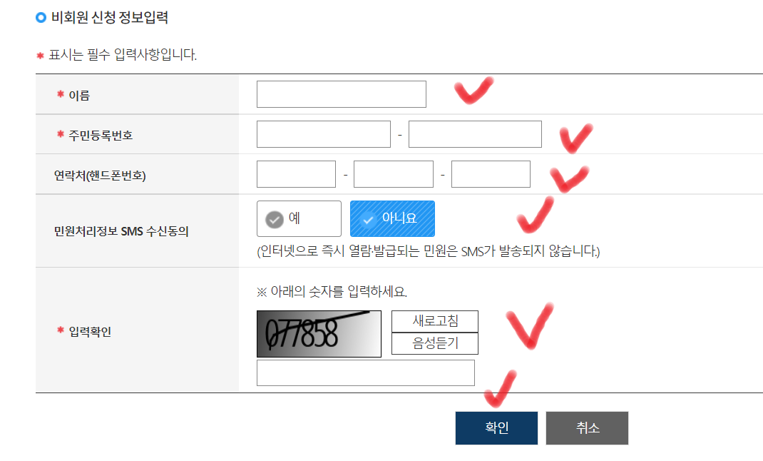
Task: Click the red checkmark above the 확인 button
Action: [x=500, y=388]
